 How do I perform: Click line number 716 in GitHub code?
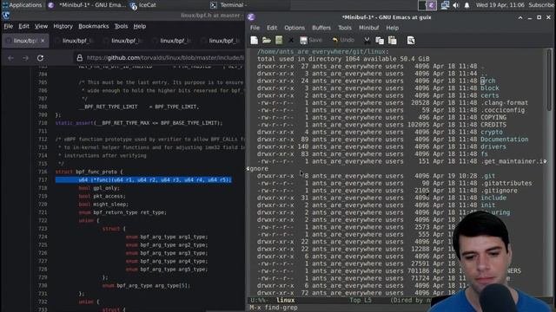[x=43, y=172]
